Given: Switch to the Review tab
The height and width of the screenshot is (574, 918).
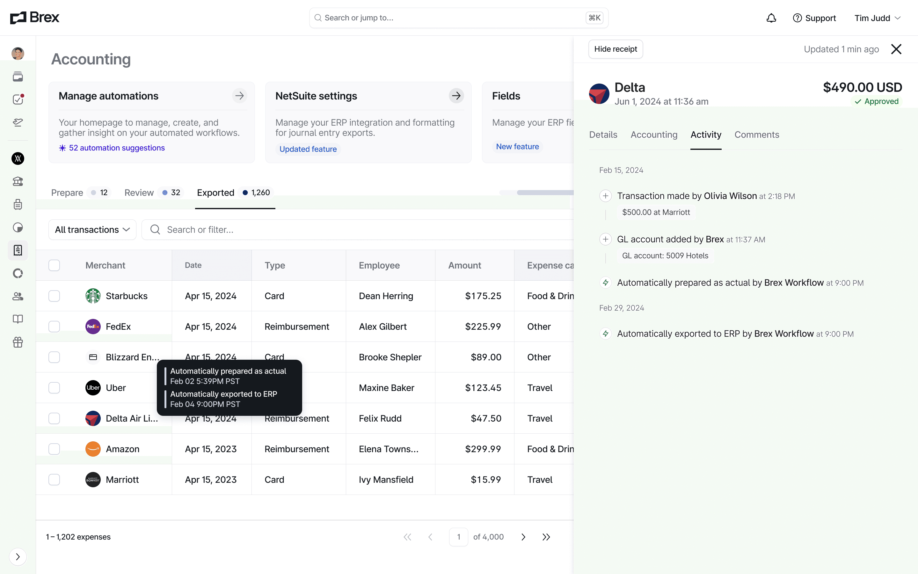Looking at the screenshot, I should point(139,193).
